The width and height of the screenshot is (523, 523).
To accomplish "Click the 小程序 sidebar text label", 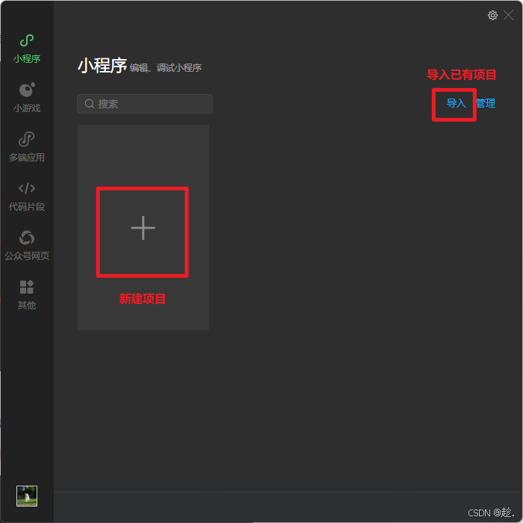I will tap(27, 59).
